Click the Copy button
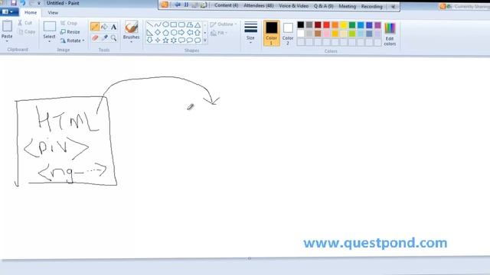The height and width of the screenshot is (275, 490). pos(27,31)
